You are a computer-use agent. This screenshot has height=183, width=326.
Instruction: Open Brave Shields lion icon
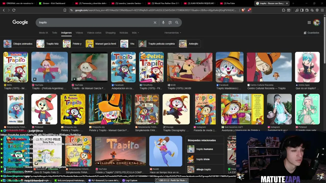click(243, 10)
